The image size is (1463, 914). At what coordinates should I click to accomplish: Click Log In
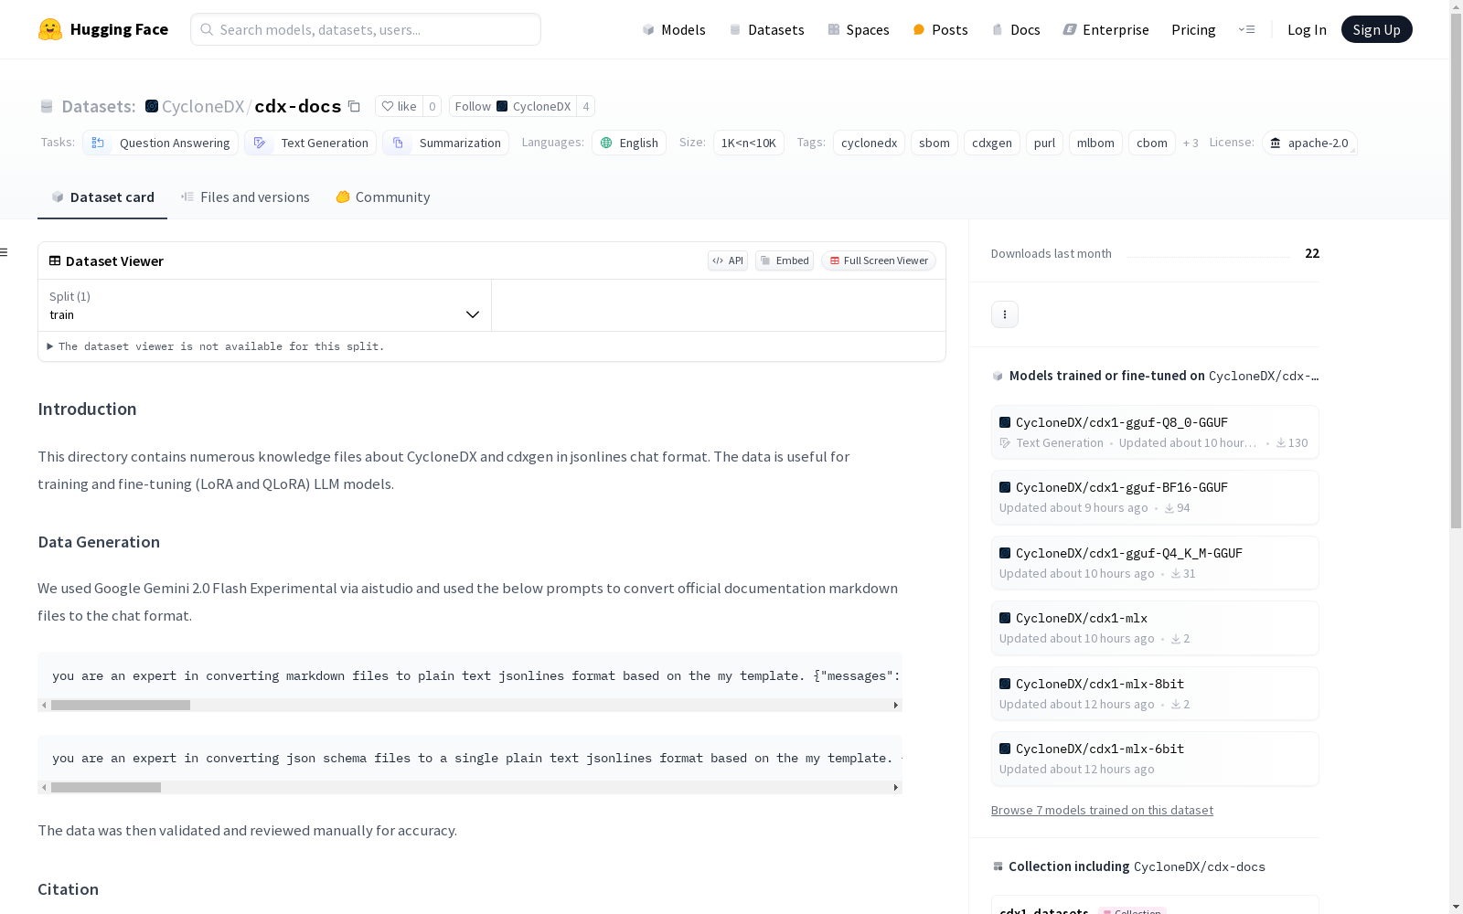(1307, 29)
